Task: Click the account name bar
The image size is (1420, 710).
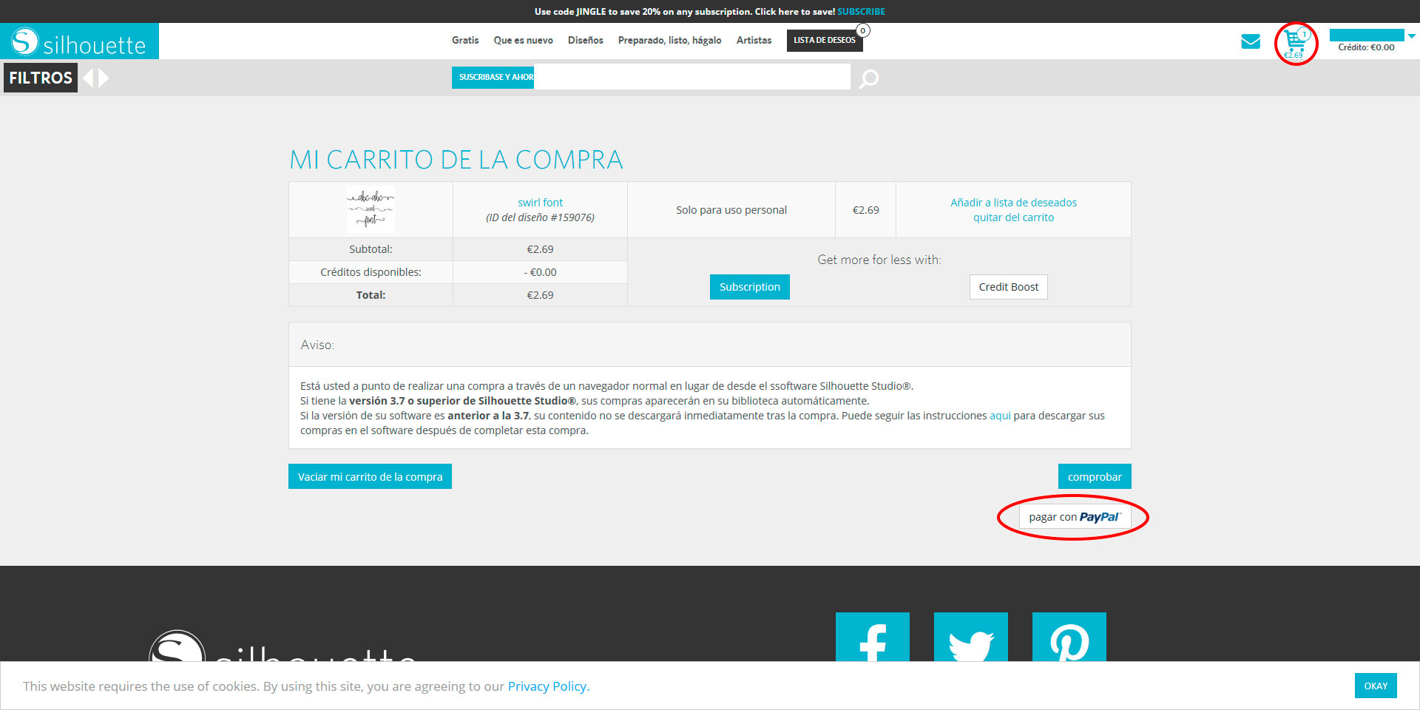Action: point(1367,35)
